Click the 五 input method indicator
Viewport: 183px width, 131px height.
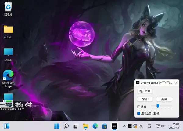tap(149, 126)
